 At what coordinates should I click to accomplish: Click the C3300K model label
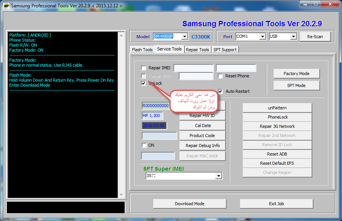201,37
